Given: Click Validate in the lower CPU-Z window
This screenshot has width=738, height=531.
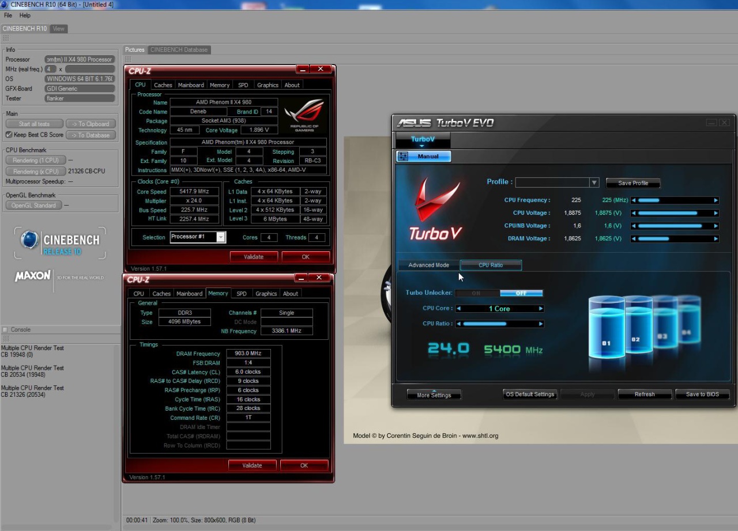Looking at the screenshot, I should 252,465.
